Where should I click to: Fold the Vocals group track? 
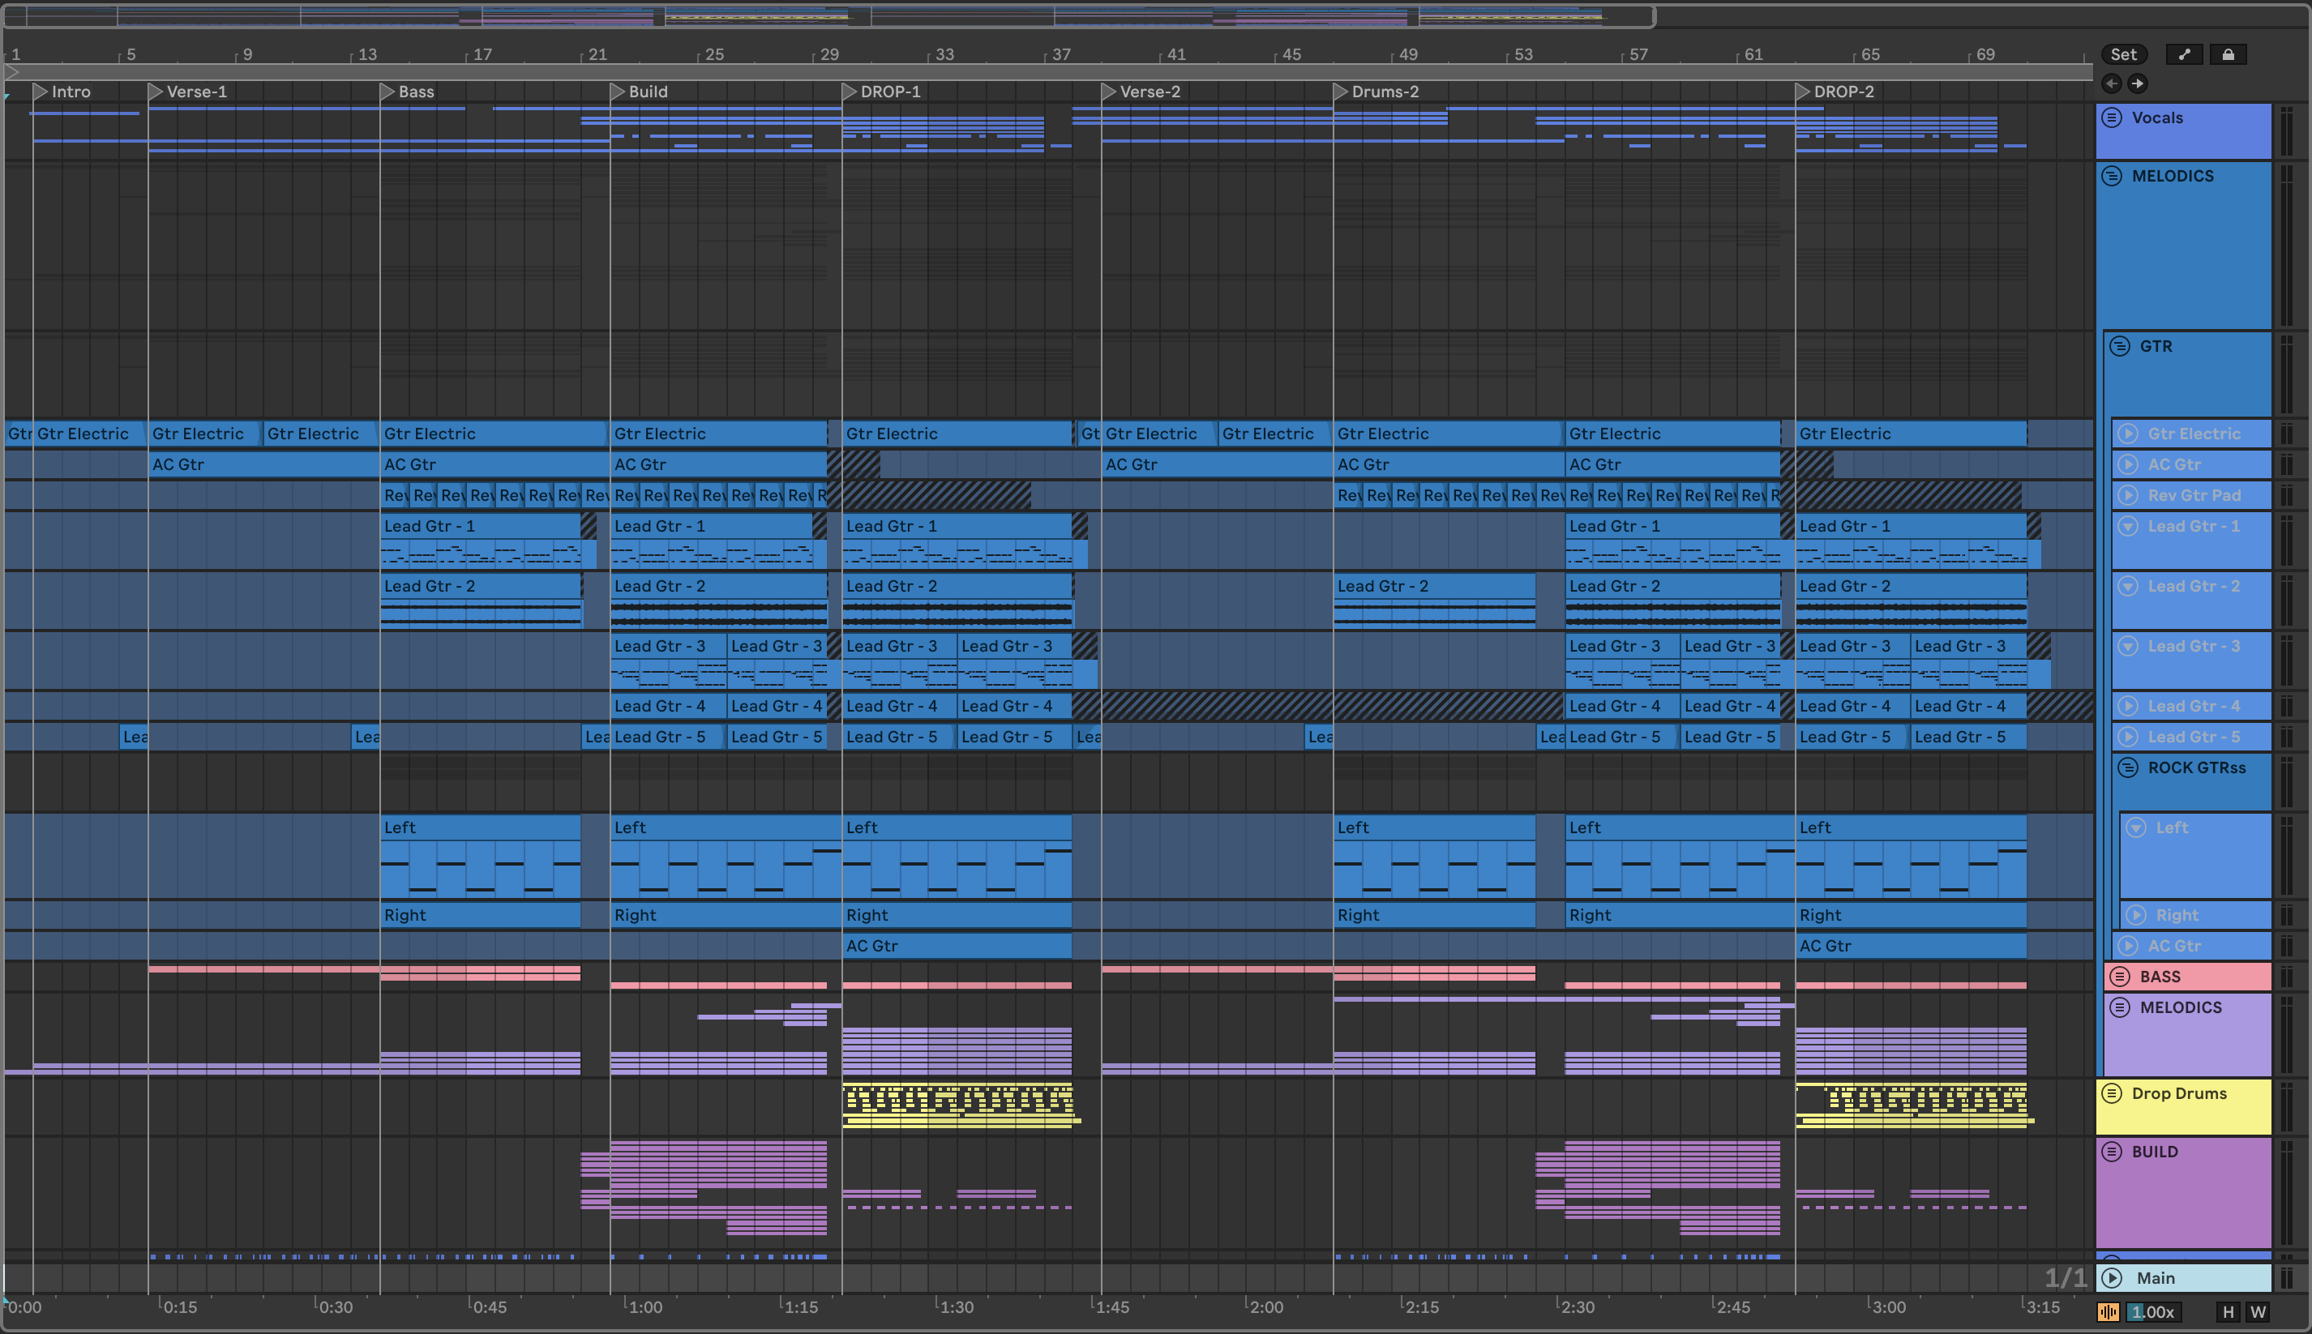click(x=2113, y=118)
